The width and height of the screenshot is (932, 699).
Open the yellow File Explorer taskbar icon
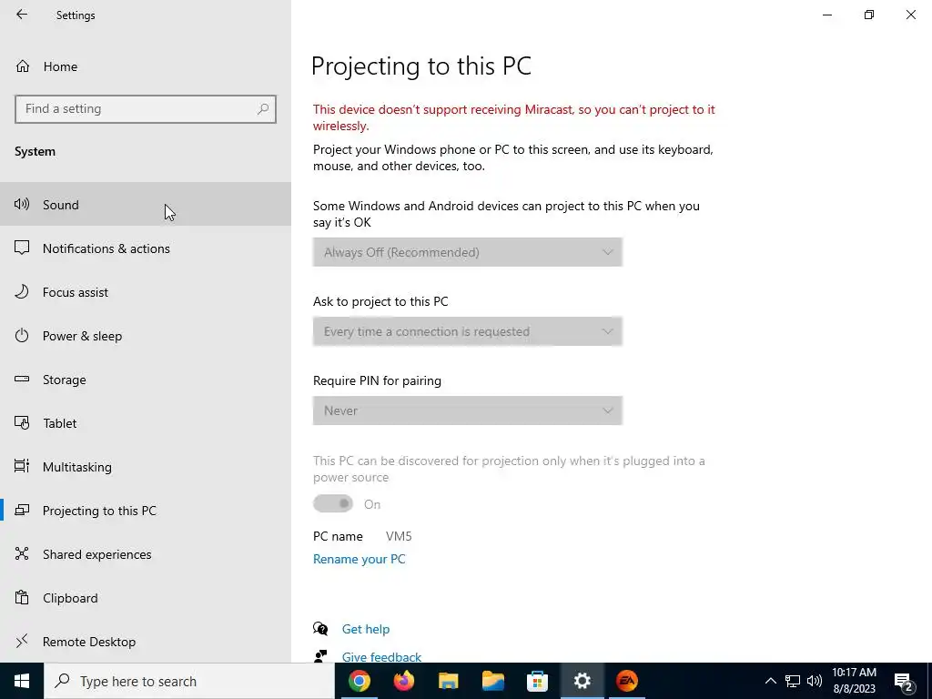click(448, 681)
